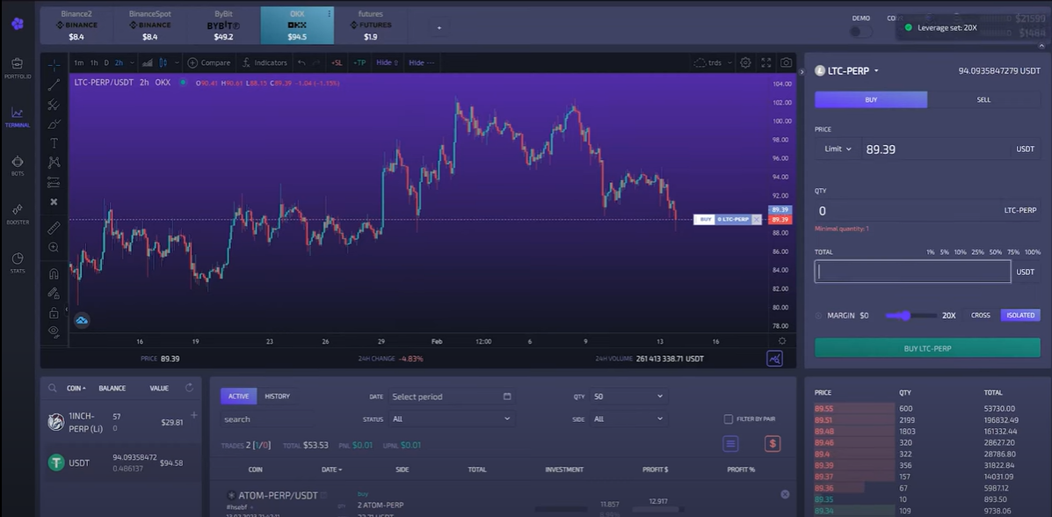Open the Portfolio sidebar section

18,68
